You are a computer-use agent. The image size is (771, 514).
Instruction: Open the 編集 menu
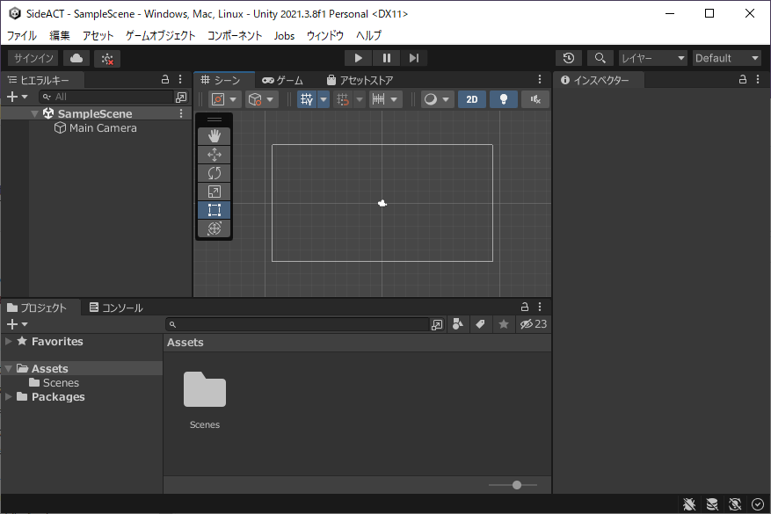60,35
